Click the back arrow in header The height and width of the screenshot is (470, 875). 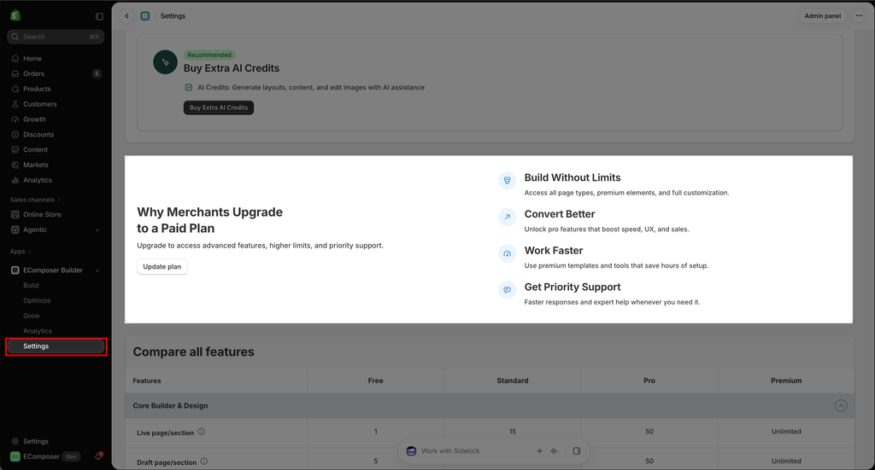coord(127,16)
